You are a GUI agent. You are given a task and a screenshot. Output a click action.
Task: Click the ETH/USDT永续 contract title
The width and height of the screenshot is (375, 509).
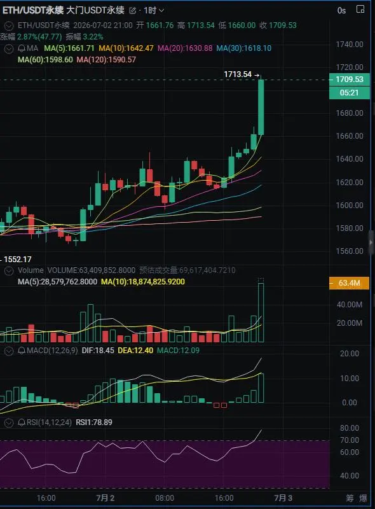tap(64, 10)
